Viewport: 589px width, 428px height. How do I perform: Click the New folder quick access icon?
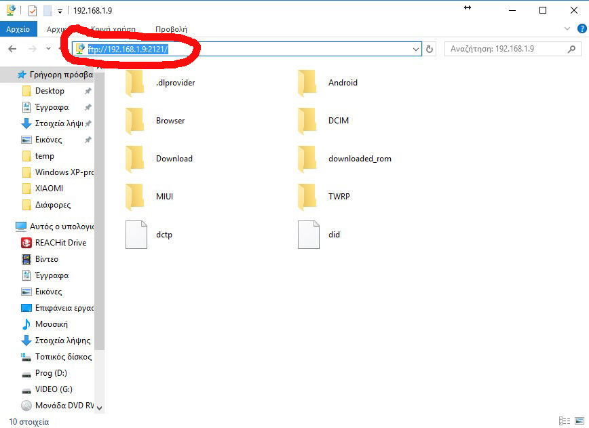point(47,10)
